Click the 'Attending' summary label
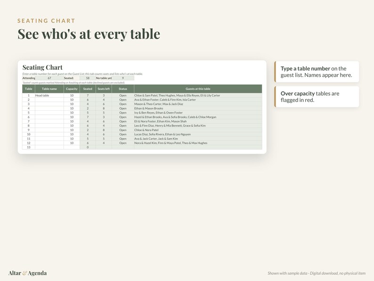This screenshot has height=281, width=374. 29,78
